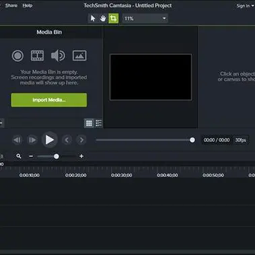Click the black preview canvas
The width and height of the screenshot is (255, 255).
(x=151, y=77)
